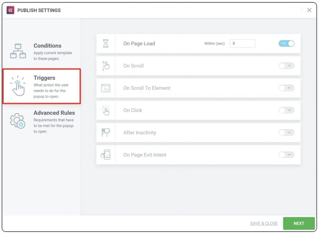Screen dimensions: 320x234
Task: Enable the On Scroll To Element toggle
Action: pos(286,88)
